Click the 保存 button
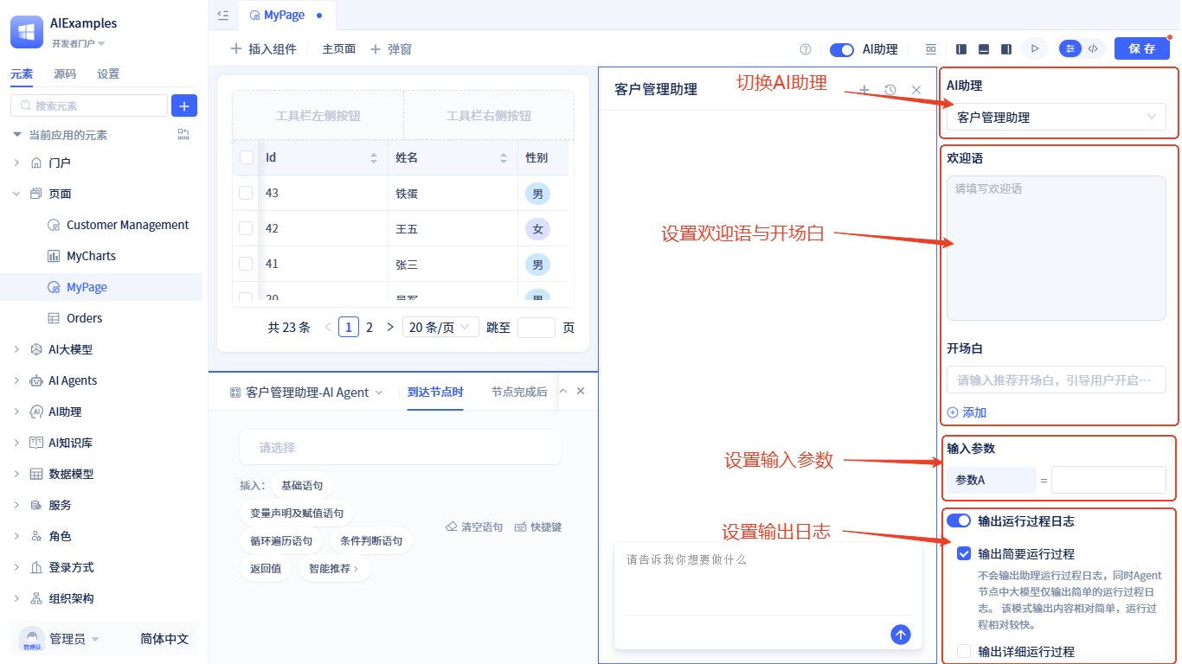 coord(1142,49)
